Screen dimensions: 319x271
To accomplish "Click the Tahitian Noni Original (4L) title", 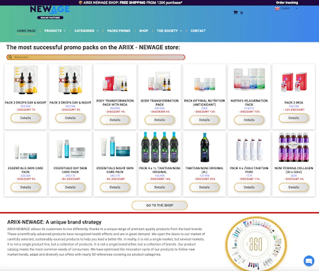I will click(204, 170).
